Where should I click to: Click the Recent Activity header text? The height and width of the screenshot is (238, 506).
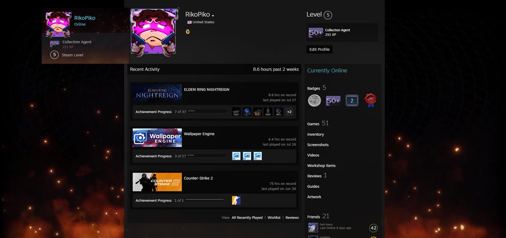pos(145,69)
